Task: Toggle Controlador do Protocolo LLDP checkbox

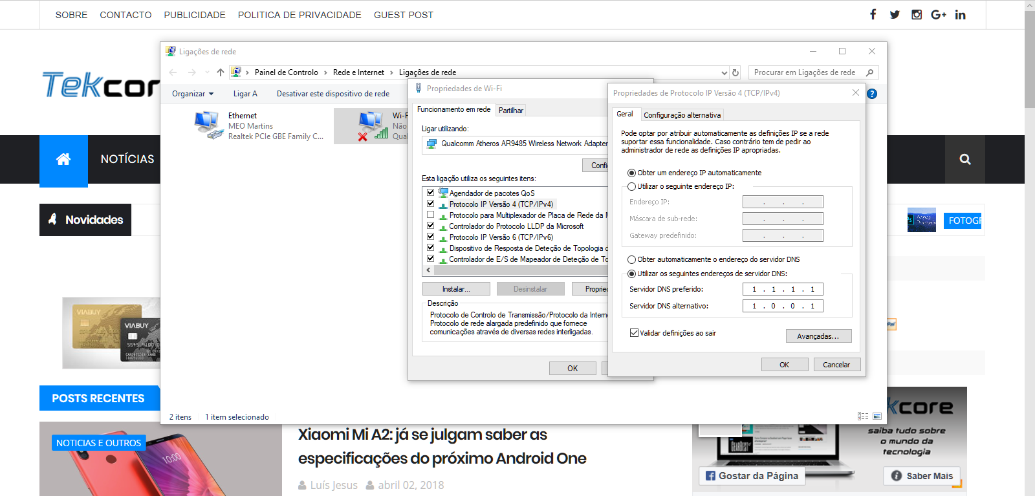Action: point(430,226)
